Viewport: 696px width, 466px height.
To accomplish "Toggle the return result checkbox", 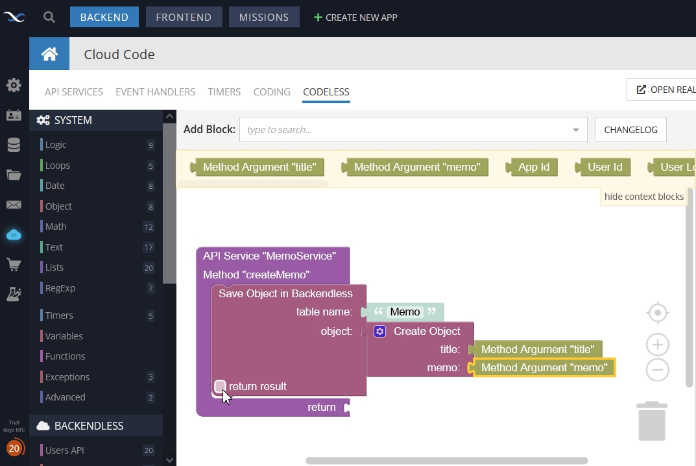I will pos(220,386).
